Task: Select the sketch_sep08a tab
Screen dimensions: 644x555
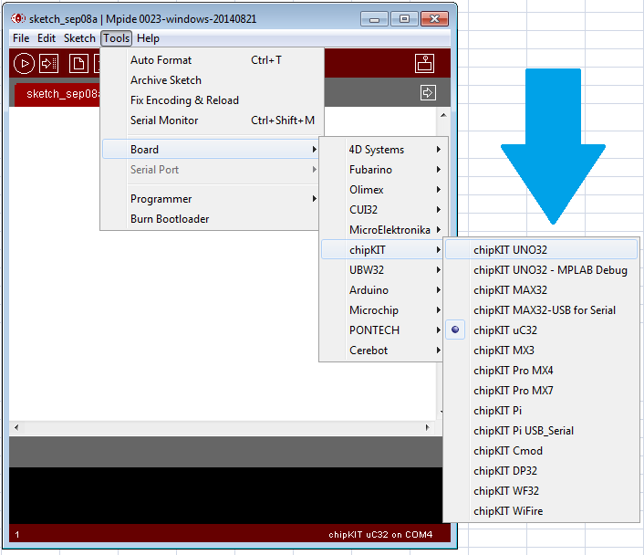Action: (x=57, y=95)
